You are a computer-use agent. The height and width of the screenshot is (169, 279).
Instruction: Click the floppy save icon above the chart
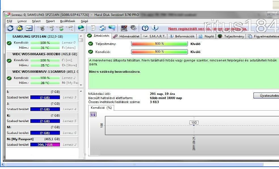(x=93, y=114)
